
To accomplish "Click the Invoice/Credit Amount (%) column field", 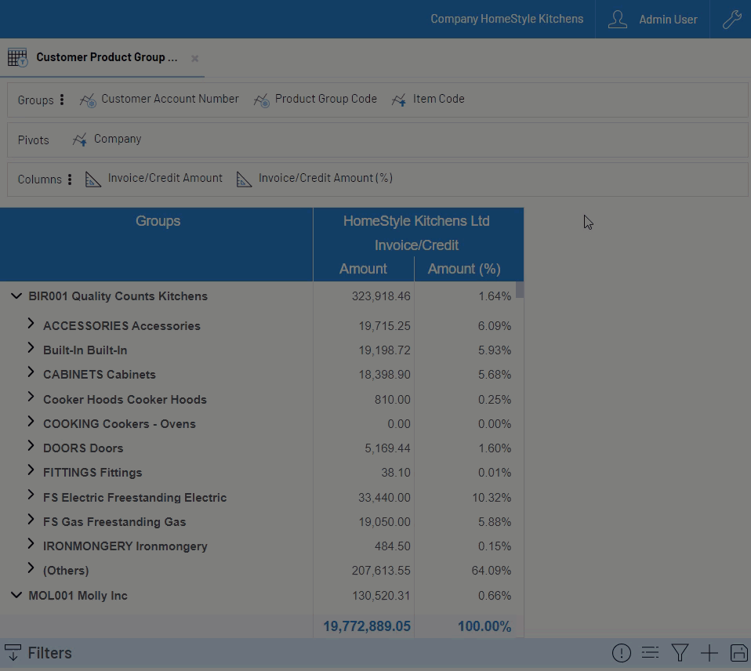I will 325,178.
